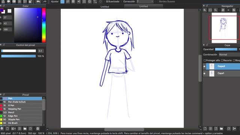Click the brush size slider bar
This screenshot has height=135, width=240.
18,51
